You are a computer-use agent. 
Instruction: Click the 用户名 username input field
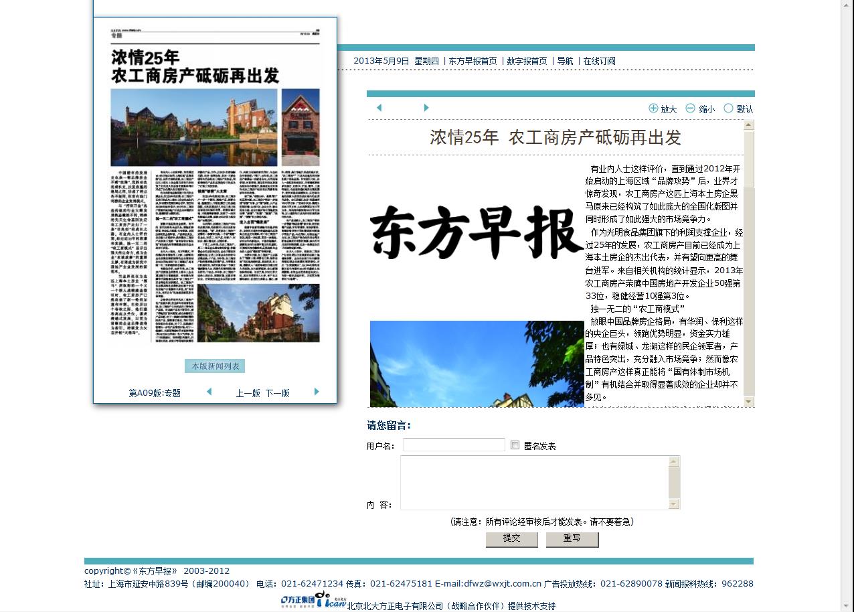[x=454, y=445]
